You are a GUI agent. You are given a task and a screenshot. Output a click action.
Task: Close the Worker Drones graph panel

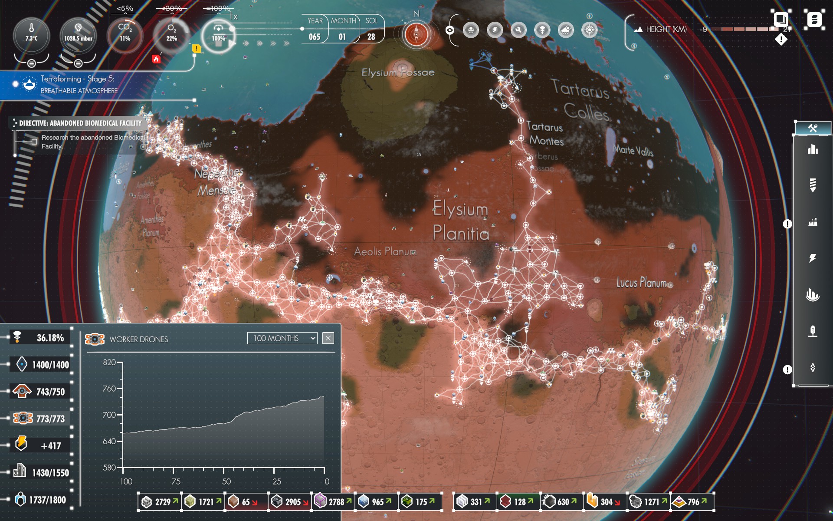pyautogui.click(x=328, y=338)
